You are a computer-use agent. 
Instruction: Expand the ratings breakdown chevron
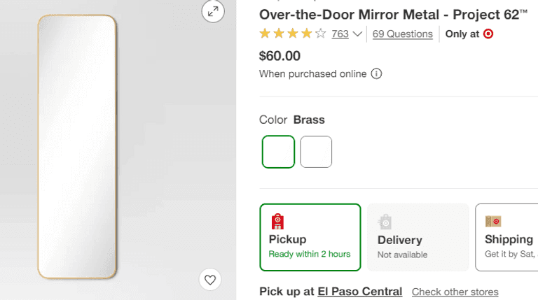pos(357,34)
